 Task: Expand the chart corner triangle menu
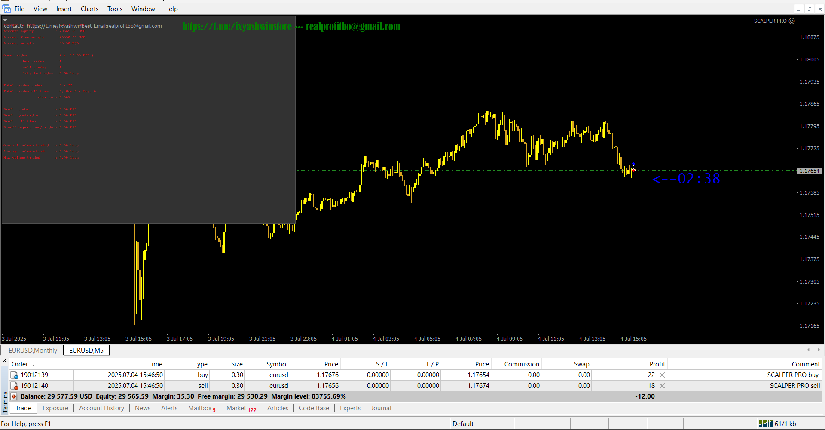[x=5, y=20]
